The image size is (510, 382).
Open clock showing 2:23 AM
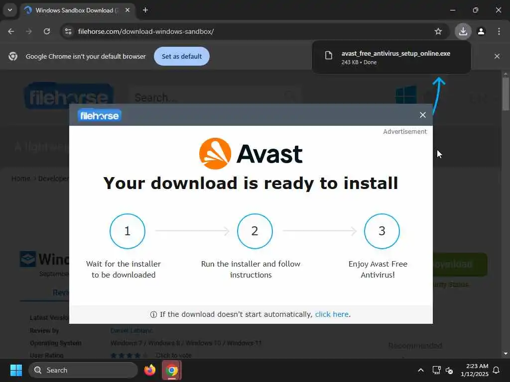475,370
